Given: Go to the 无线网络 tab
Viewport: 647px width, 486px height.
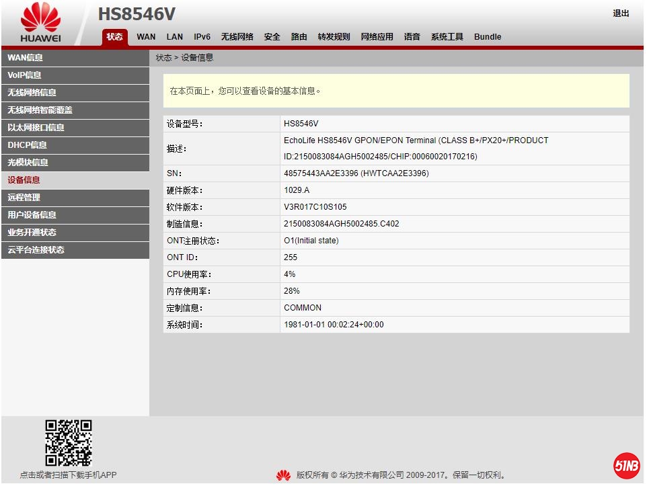Looking at the screenshot, I should pyautogui.click(x=237, y=37).
